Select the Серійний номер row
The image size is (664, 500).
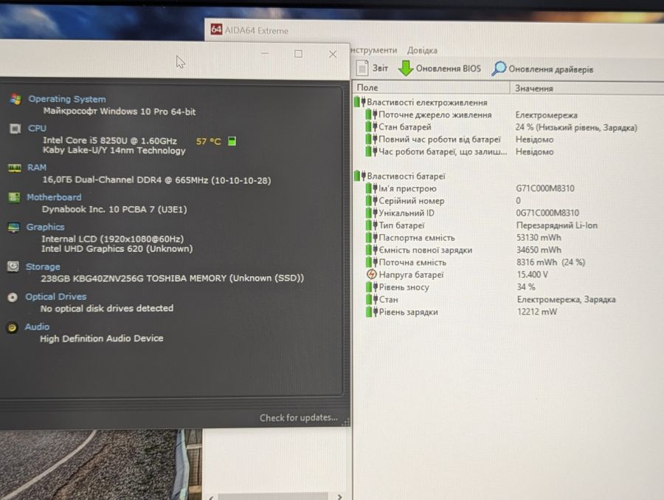click(x=508, y=201)
